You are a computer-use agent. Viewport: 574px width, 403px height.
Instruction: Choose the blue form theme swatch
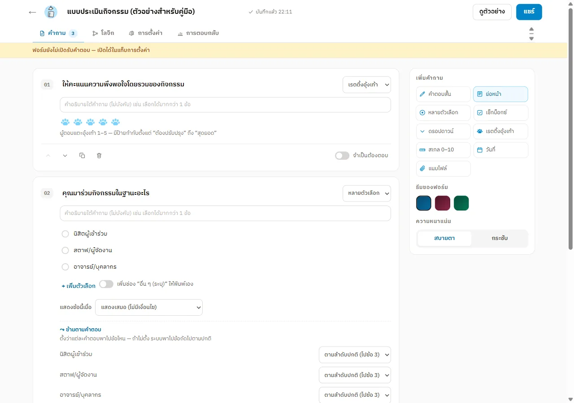tap(424, 203)
